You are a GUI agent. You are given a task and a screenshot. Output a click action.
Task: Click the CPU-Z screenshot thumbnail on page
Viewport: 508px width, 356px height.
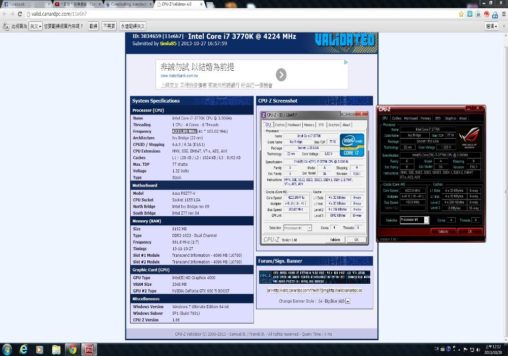point(314,178)
